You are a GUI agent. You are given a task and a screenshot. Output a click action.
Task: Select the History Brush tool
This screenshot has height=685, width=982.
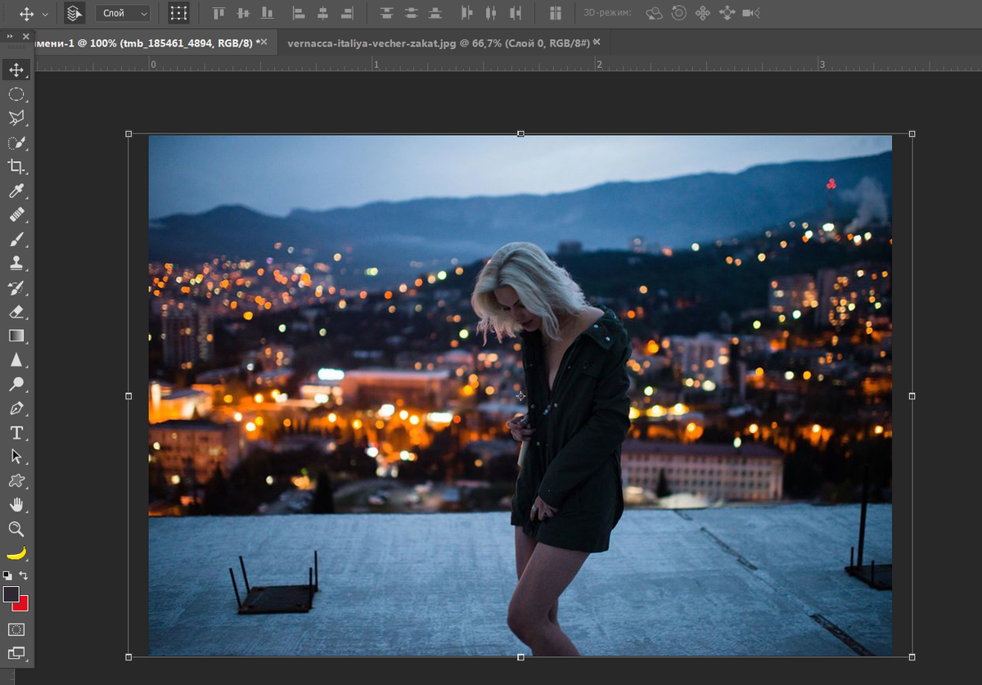click(16, 287)
